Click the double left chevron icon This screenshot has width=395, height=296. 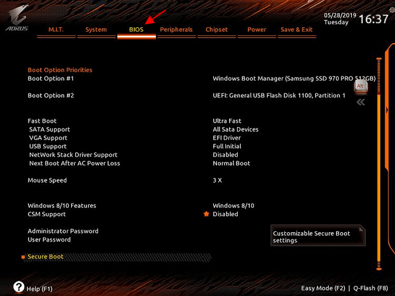pyautogui.click(x=361, y=102)
